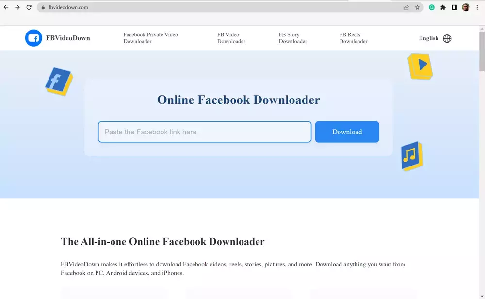Go back with the browser back arrow

(6, 7)
